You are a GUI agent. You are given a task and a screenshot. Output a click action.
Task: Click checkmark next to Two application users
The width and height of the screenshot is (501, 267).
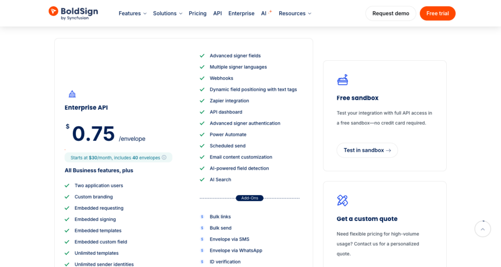click(67, 185)
